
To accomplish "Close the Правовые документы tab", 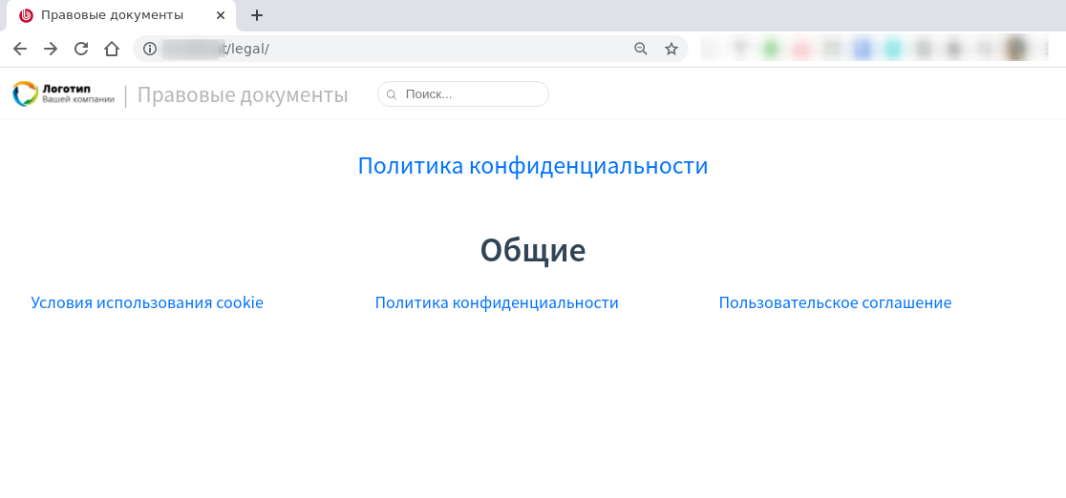I will [x=221, y=15].
